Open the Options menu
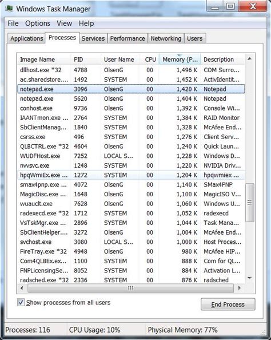 [x=38, y=23]
